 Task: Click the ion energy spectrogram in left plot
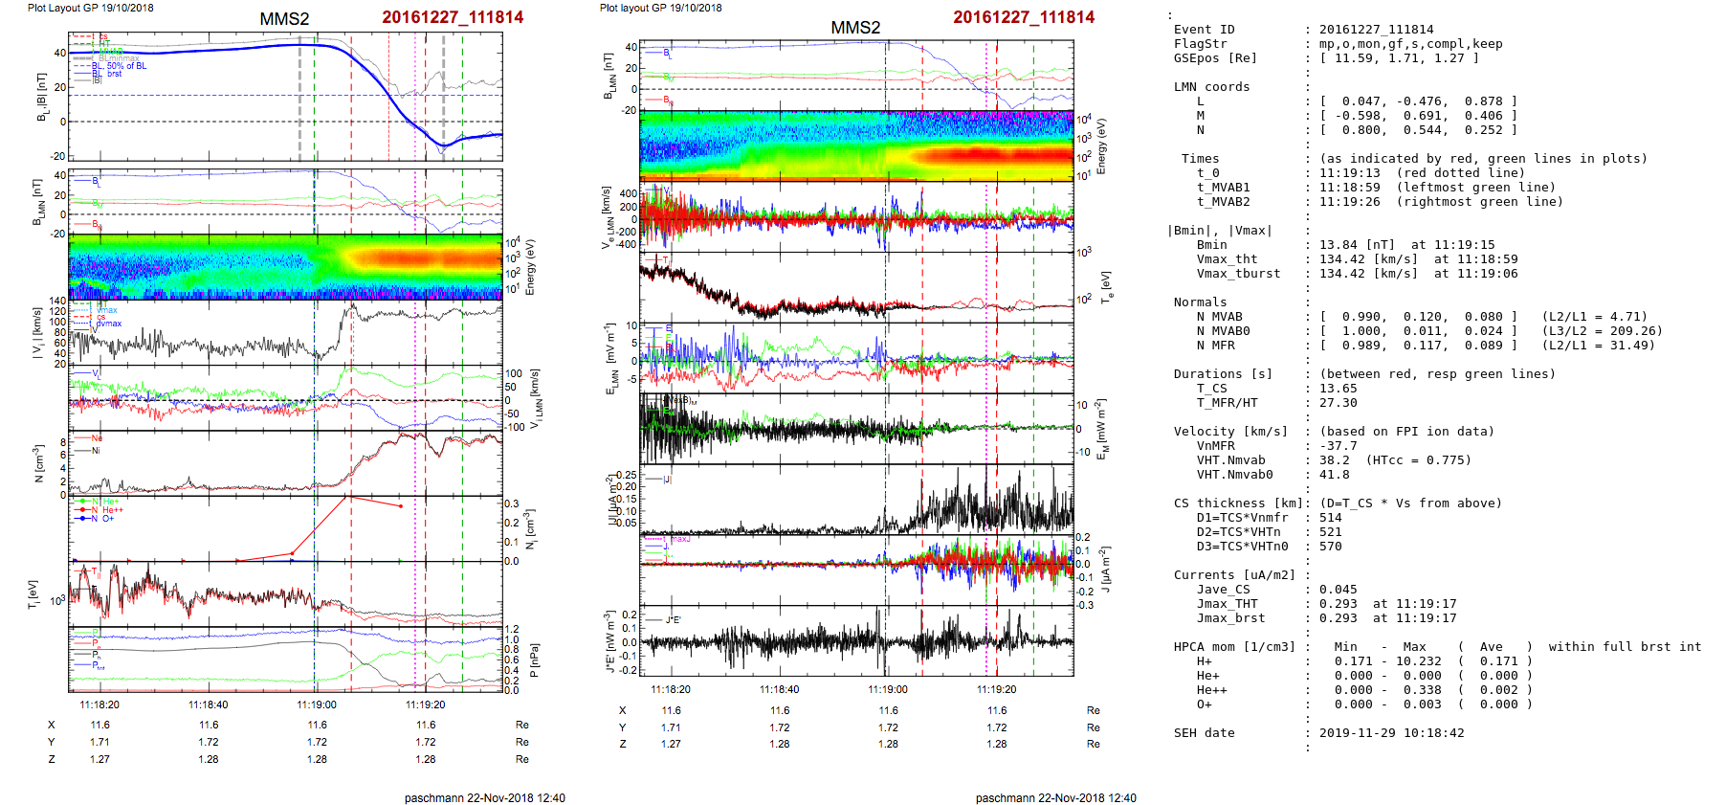tap(285, 266)
